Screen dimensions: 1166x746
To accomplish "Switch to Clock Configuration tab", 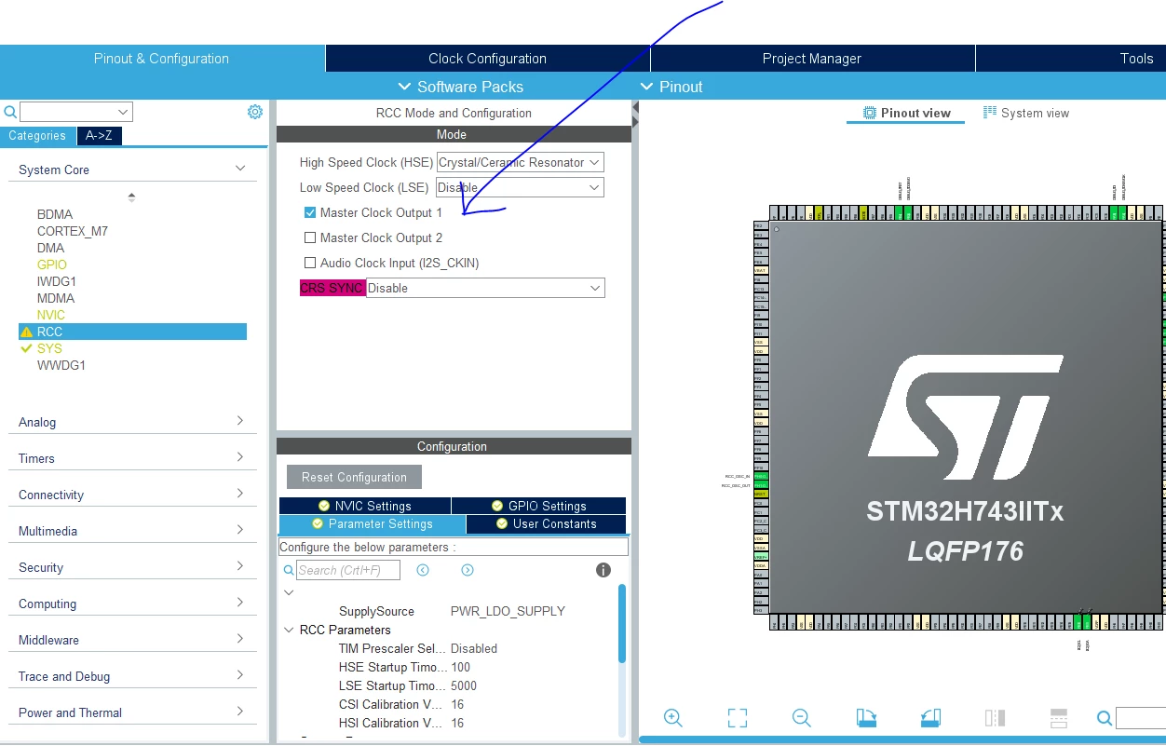I will coord(488,59).
